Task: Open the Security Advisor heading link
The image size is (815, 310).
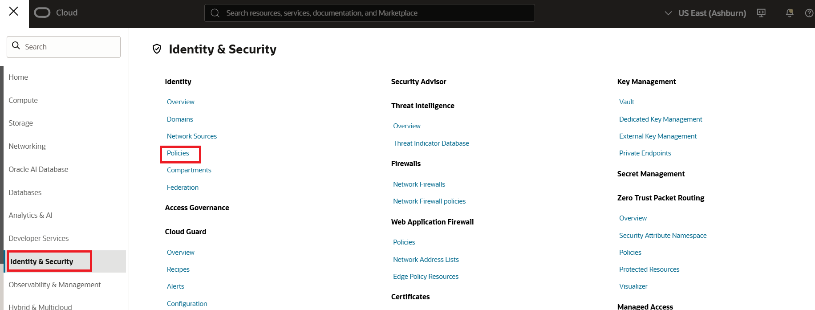Action: (419, 82)
